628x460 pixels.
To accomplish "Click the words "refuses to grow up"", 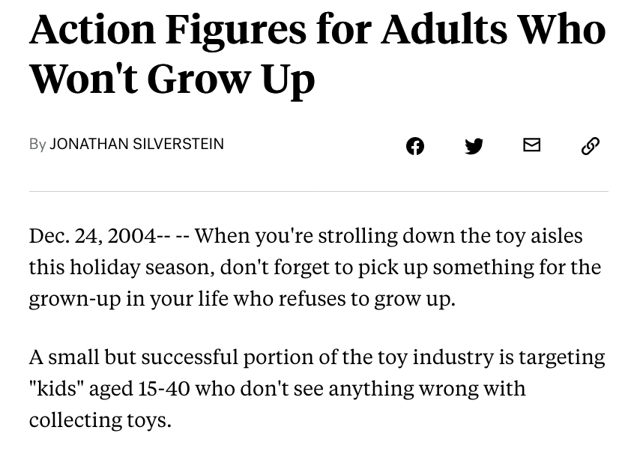I will pyautogui.click(x=367, y=299).
